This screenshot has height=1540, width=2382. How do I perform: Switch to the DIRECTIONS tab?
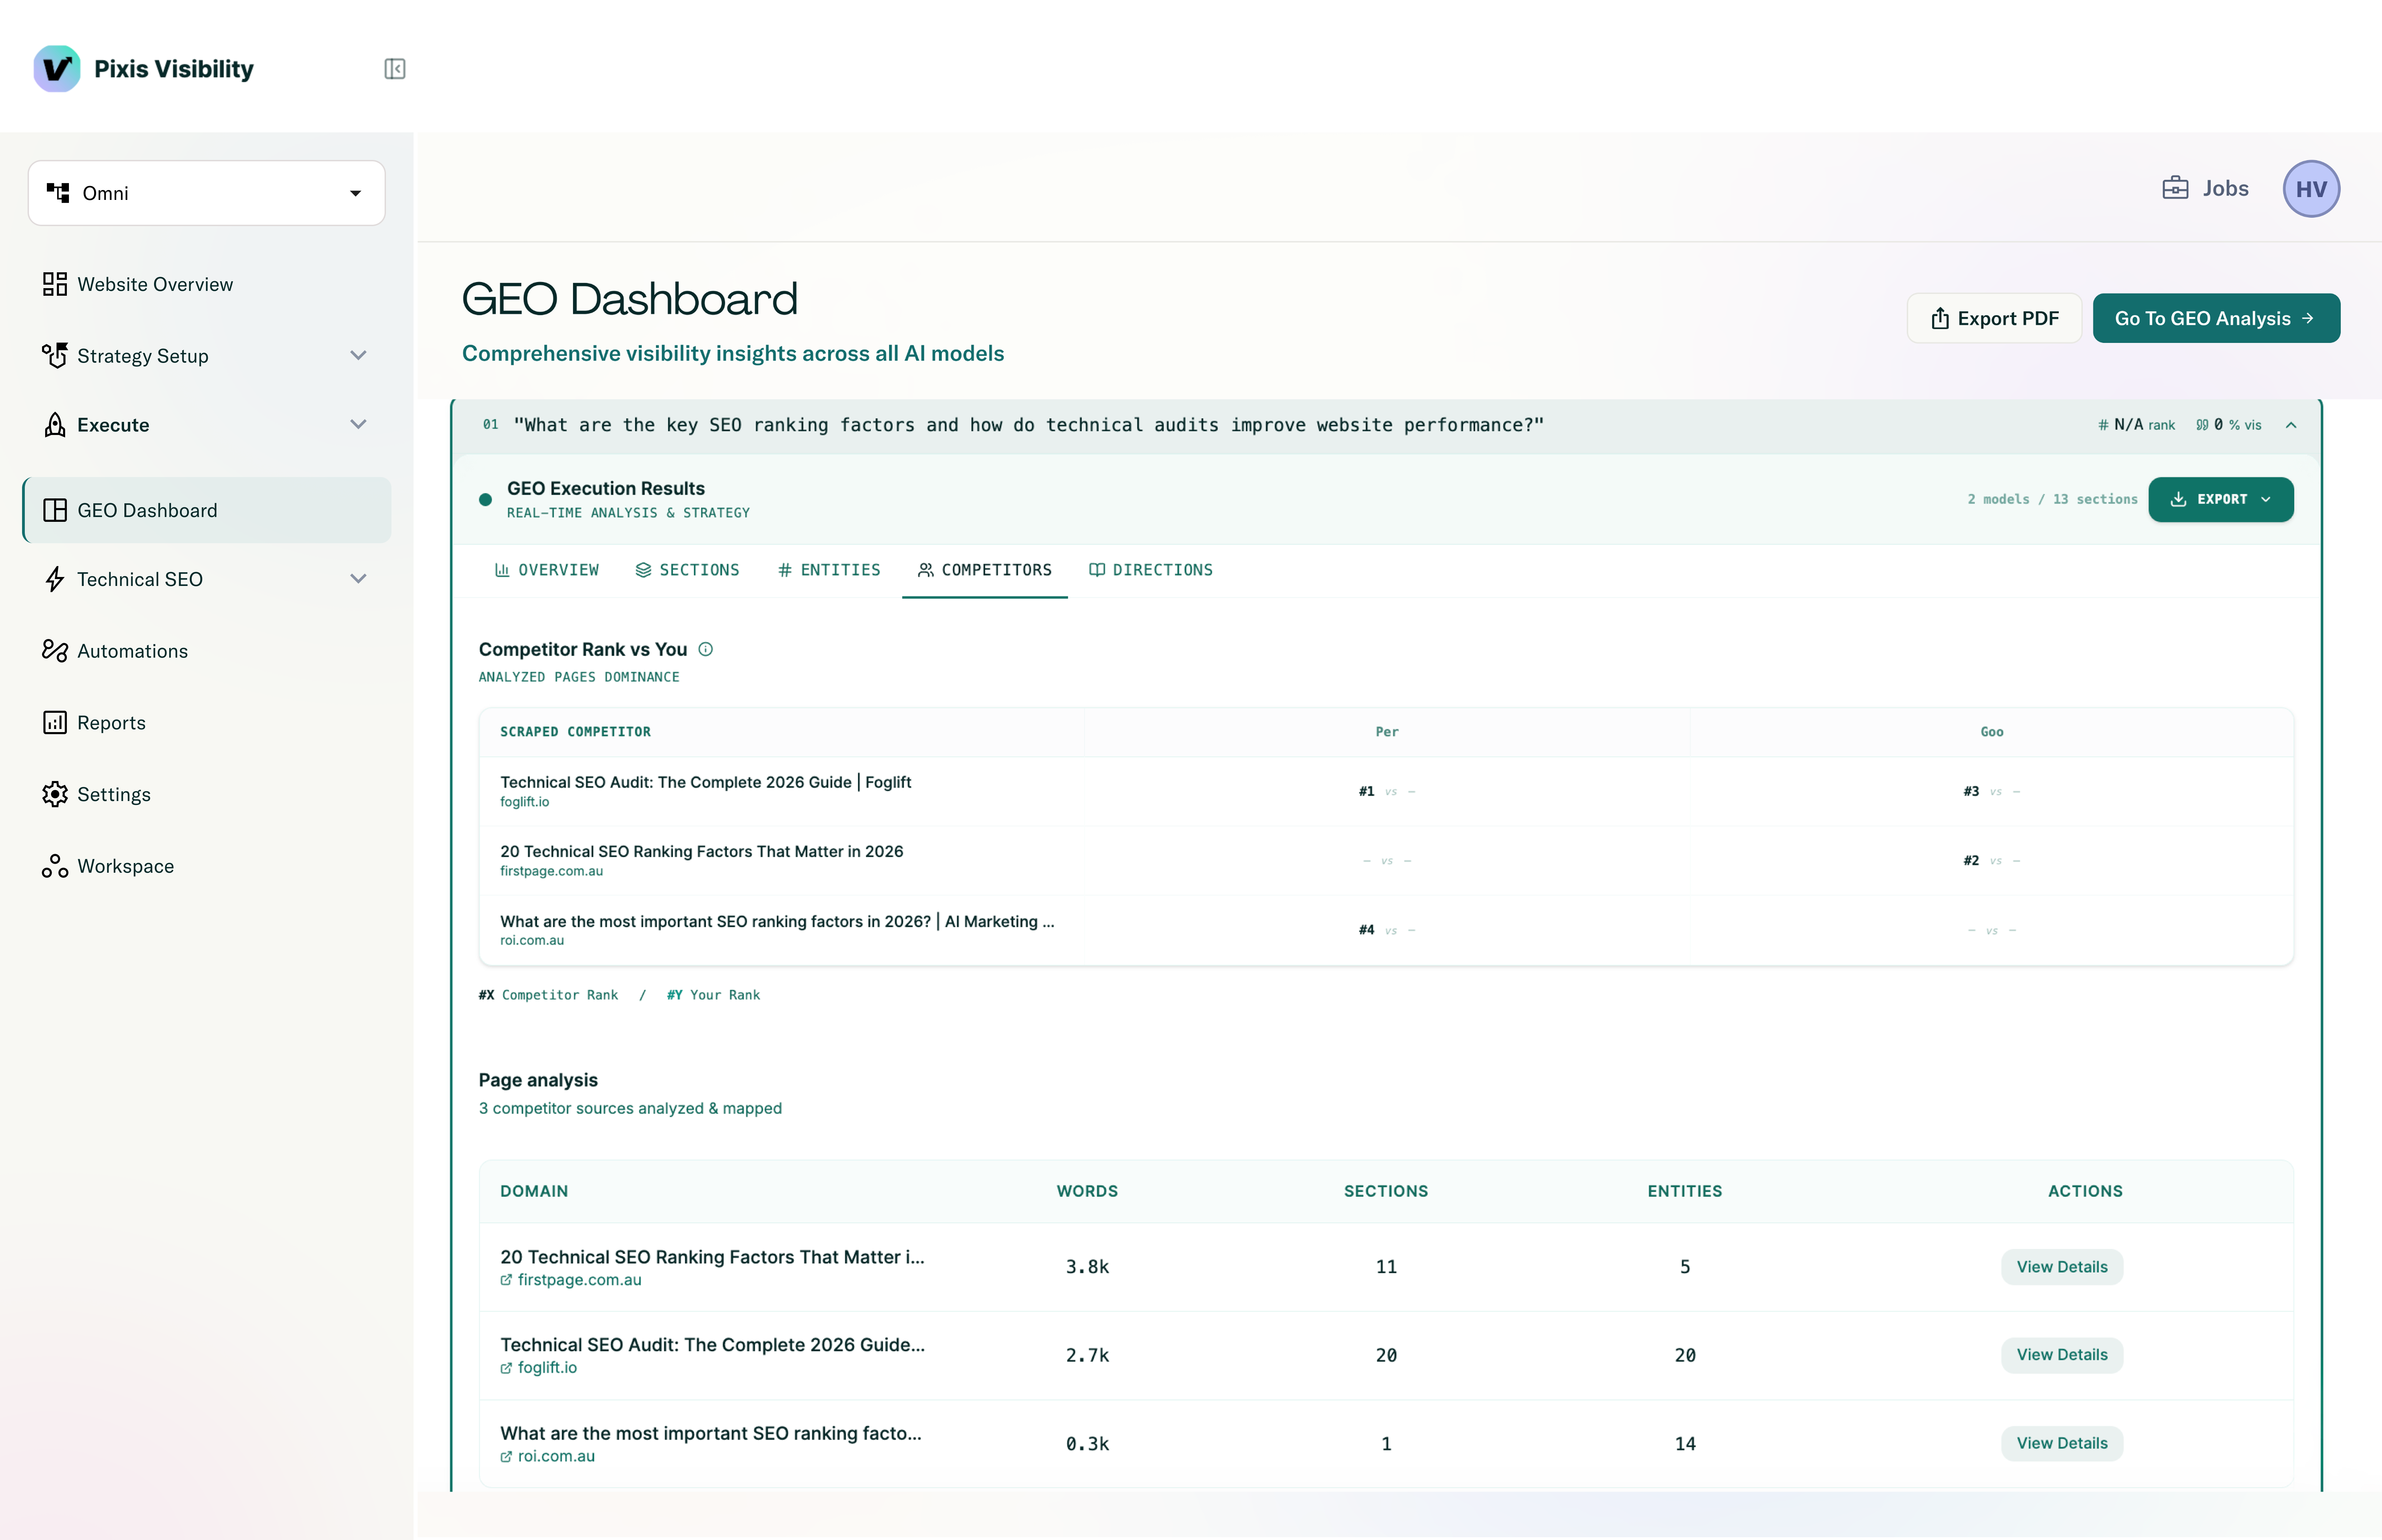pos(1151,570)
